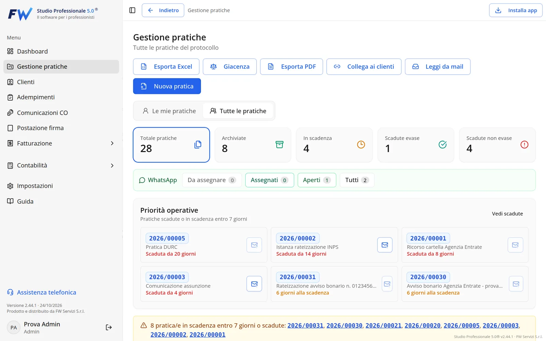Open mail icon for pratica 2026/00003

pos(254,284)
